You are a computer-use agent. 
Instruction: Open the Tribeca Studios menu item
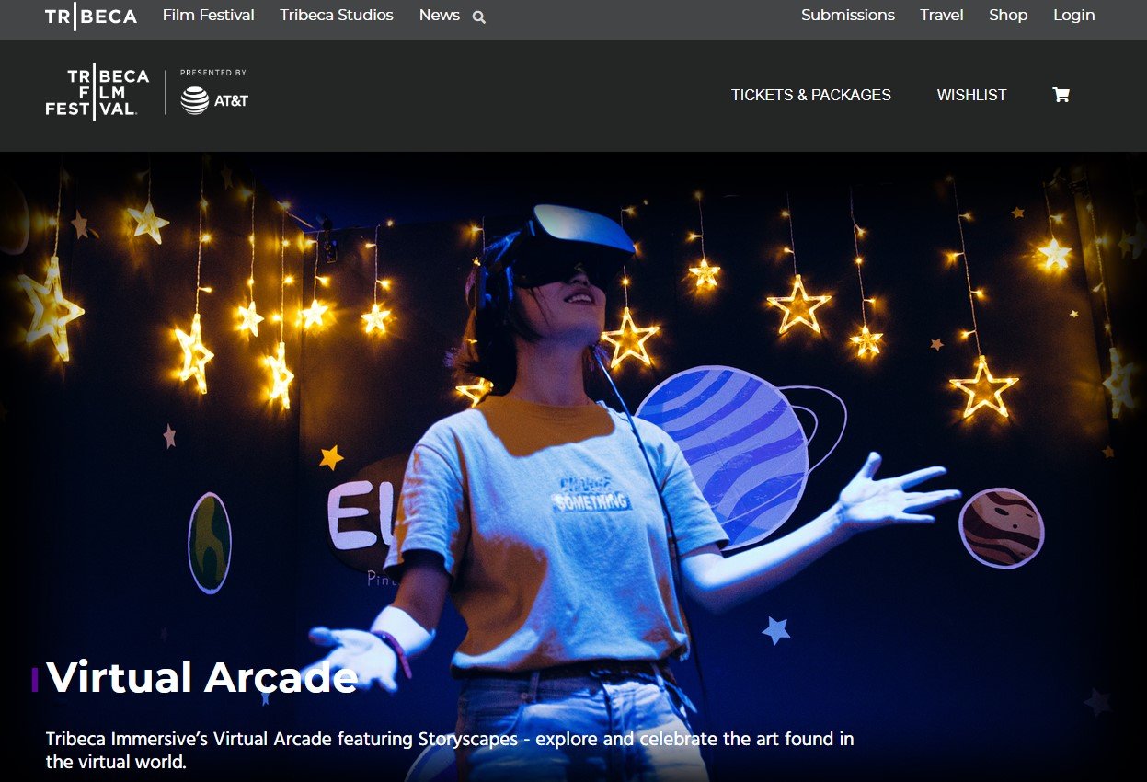[337, 16]
